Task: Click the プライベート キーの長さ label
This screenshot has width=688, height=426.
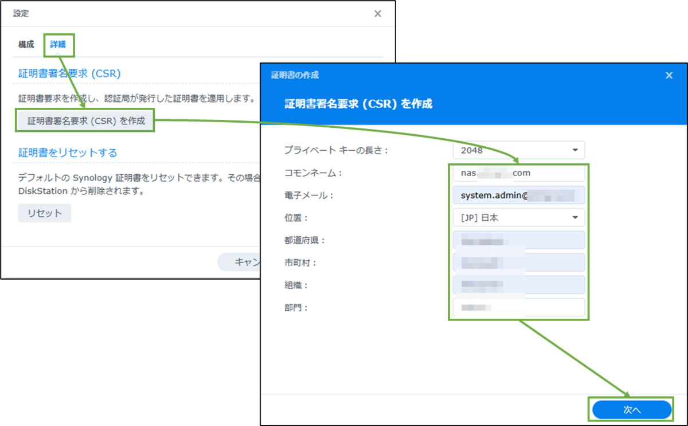Action: click(x=337, y=150)
